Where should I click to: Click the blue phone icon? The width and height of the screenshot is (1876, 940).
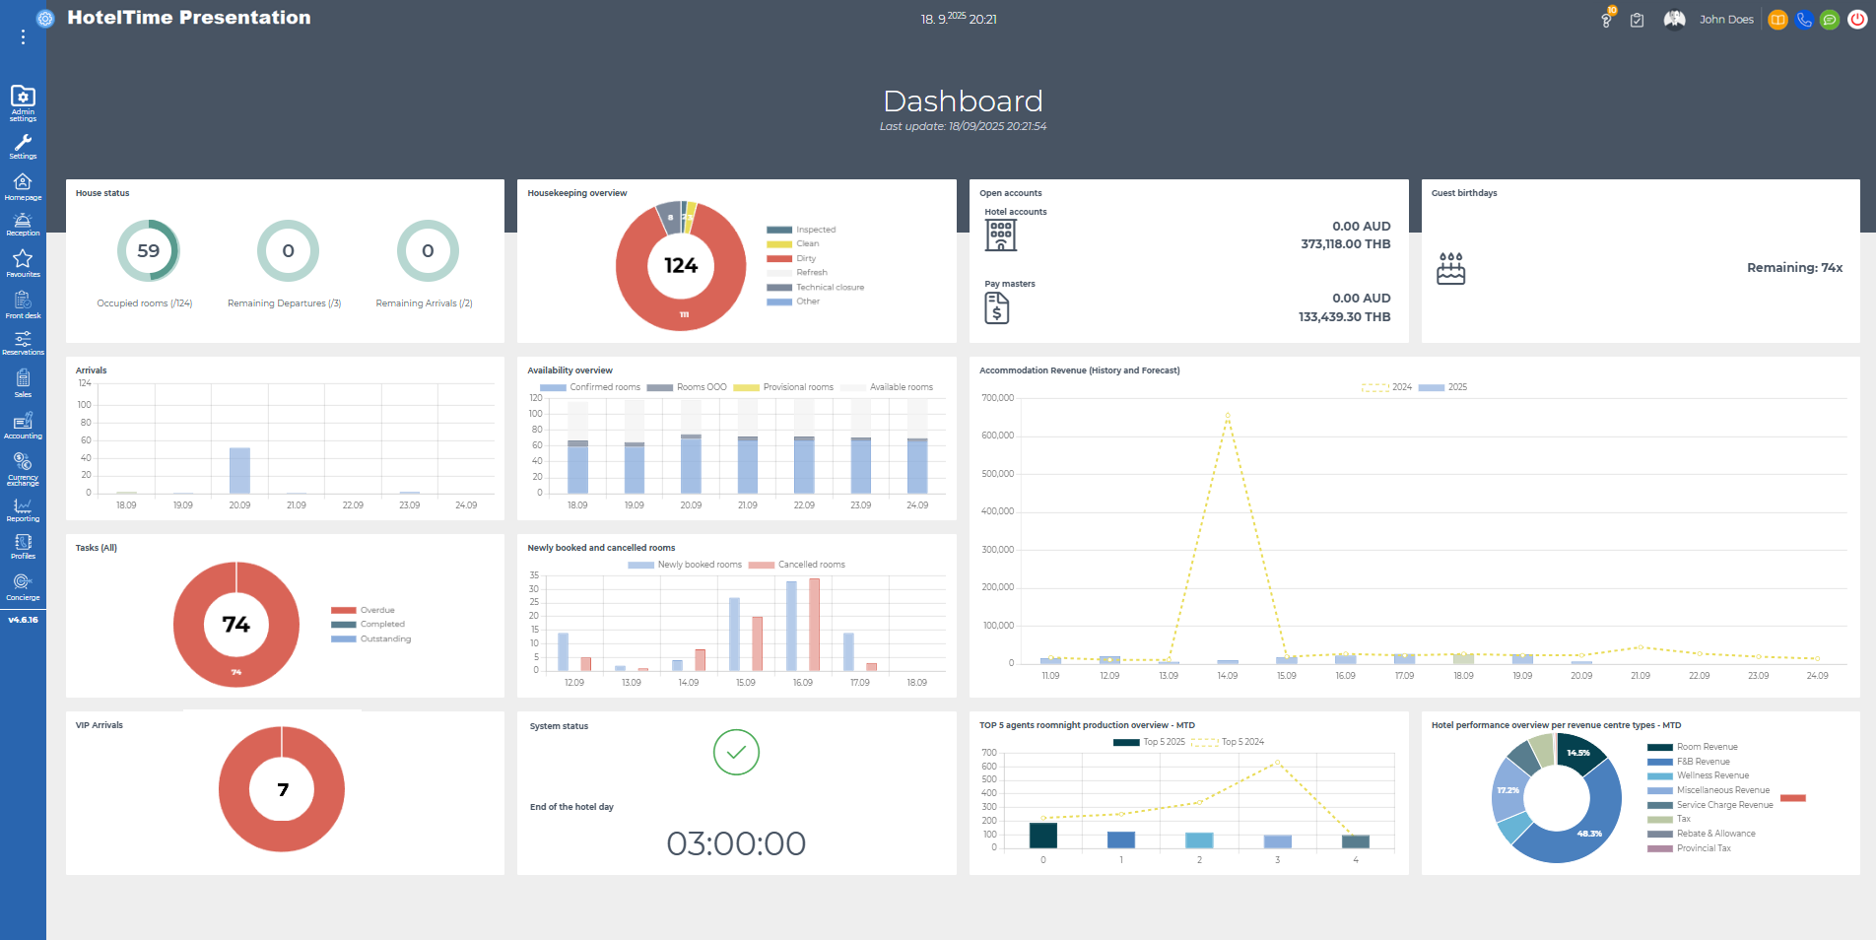[1804, 20]
